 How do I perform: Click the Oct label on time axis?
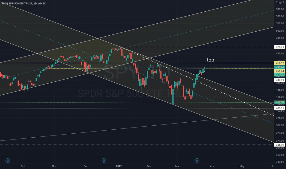click(x=23, y=166)
